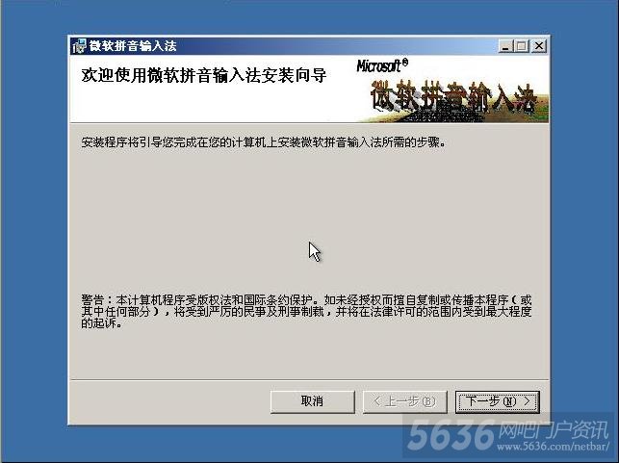
Task: Close the installer with the X button
Action: click(x=538, y=46)
